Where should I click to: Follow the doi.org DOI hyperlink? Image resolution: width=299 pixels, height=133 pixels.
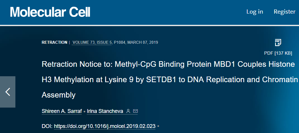(105, 126)
